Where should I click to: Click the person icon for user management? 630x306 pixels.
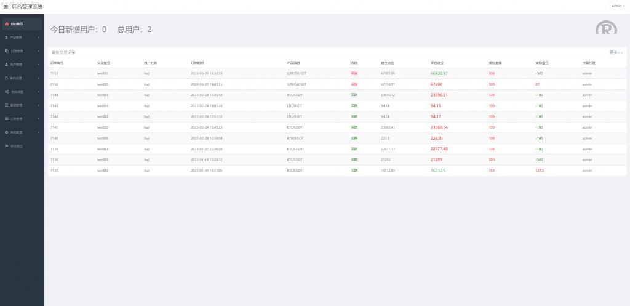pyautogui.click(x=6, y=65)
